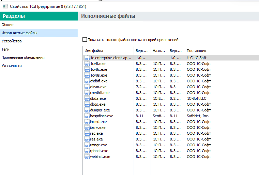The width and height of the screenshot is (259, 175).
Task: Click vendor cell 'SafeNet, Inc.'
Action: 198,116
